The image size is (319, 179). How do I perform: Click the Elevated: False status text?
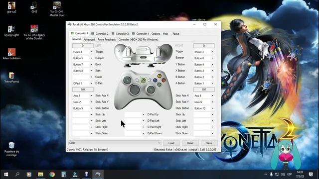163,150
